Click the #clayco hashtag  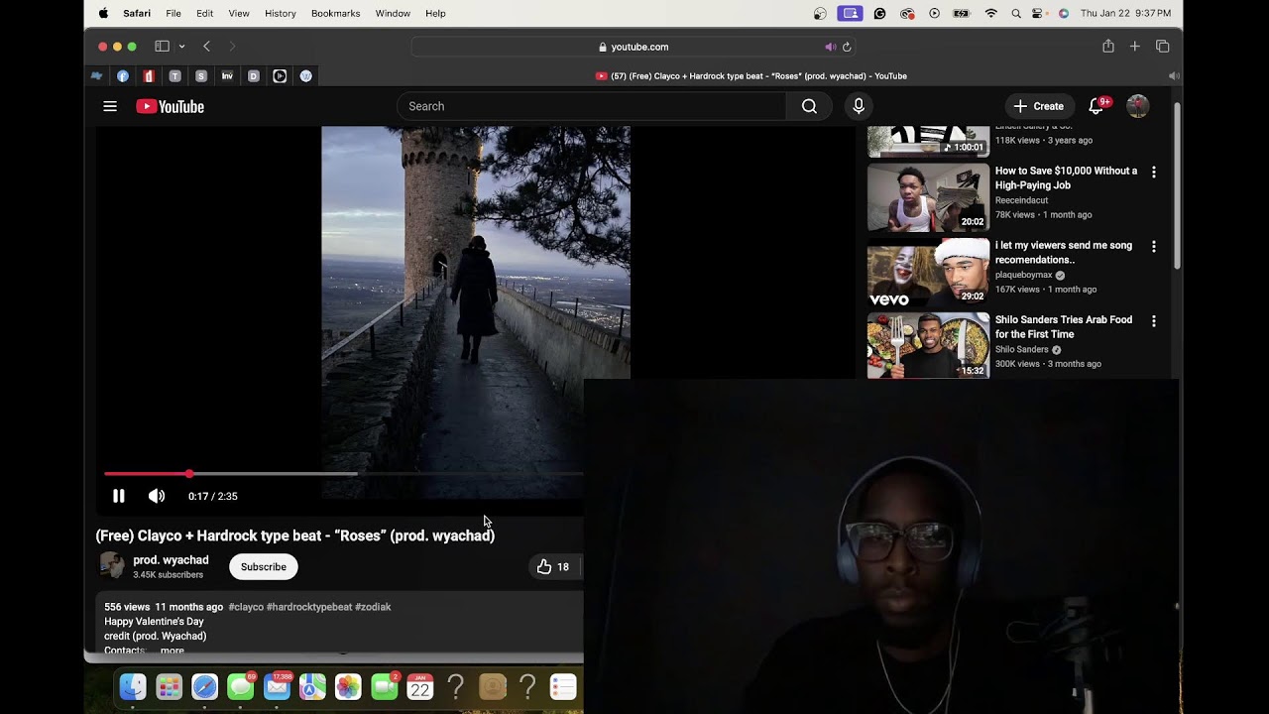pyautogui.click(x=246, y=607)
